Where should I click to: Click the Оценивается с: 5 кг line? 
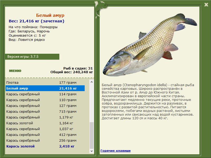pyautogui.click(x=27, y=36)
